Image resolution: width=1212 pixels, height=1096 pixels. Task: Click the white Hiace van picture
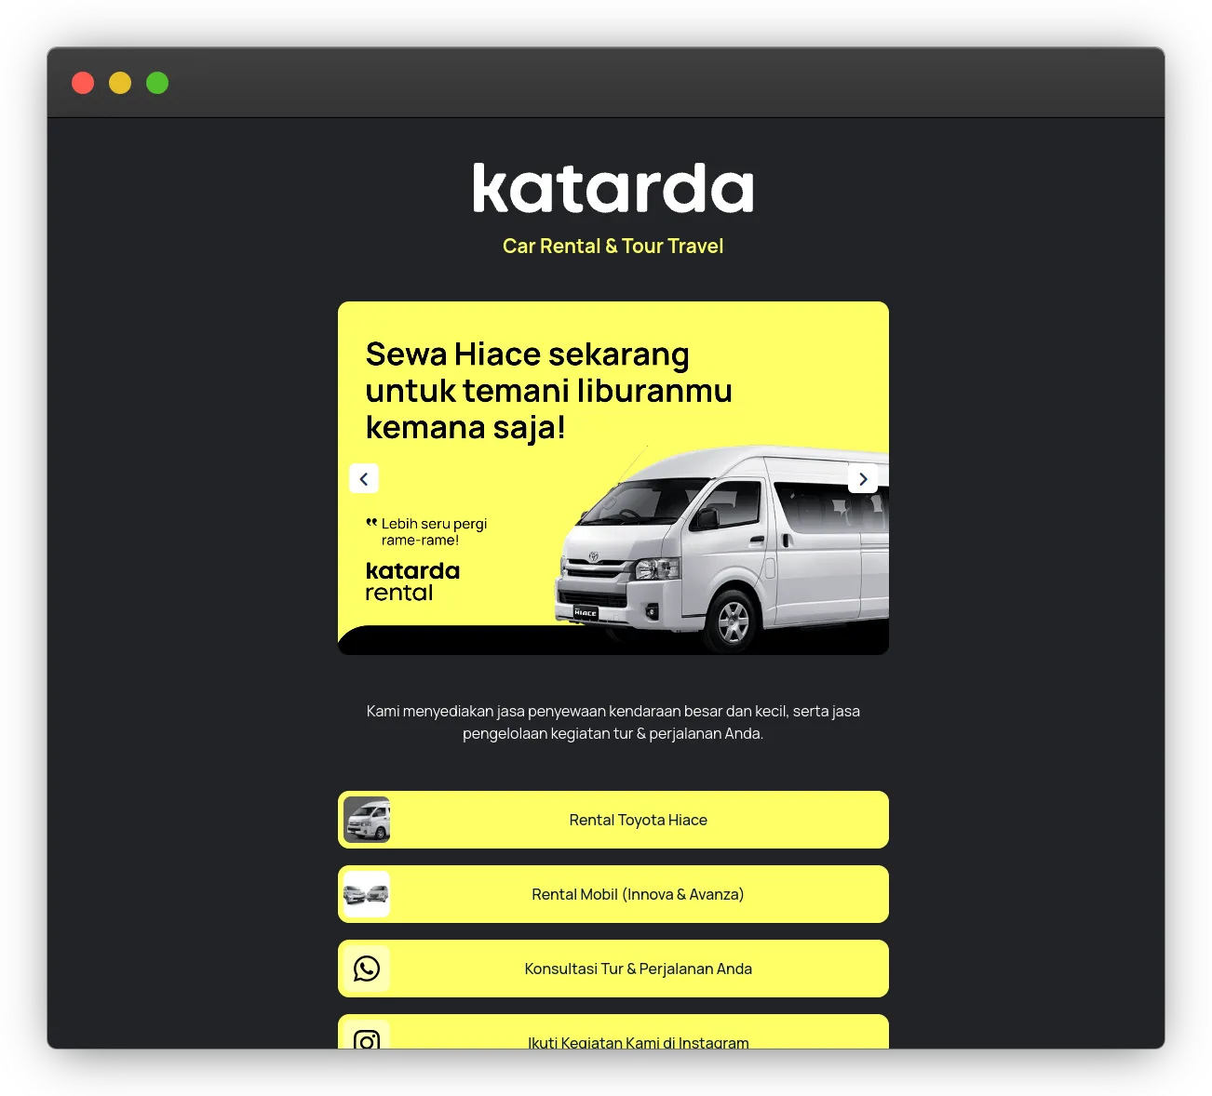pyautogui.click(x=726, y=549)
